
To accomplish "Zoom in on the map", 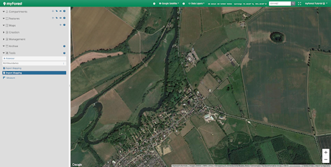I will (326, 152).
